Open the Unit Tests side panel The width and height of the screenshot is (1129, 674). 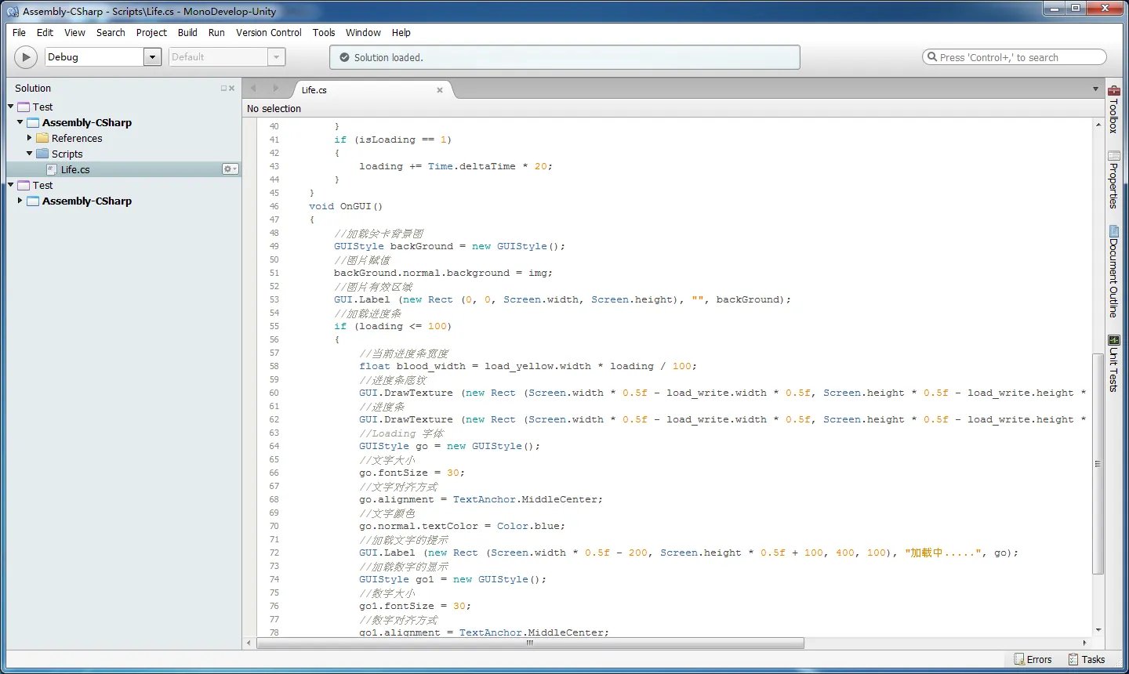click(1113, 363)
